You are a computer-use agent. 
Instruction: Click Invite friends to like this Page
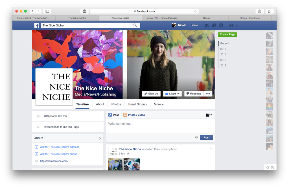[61, 127]
